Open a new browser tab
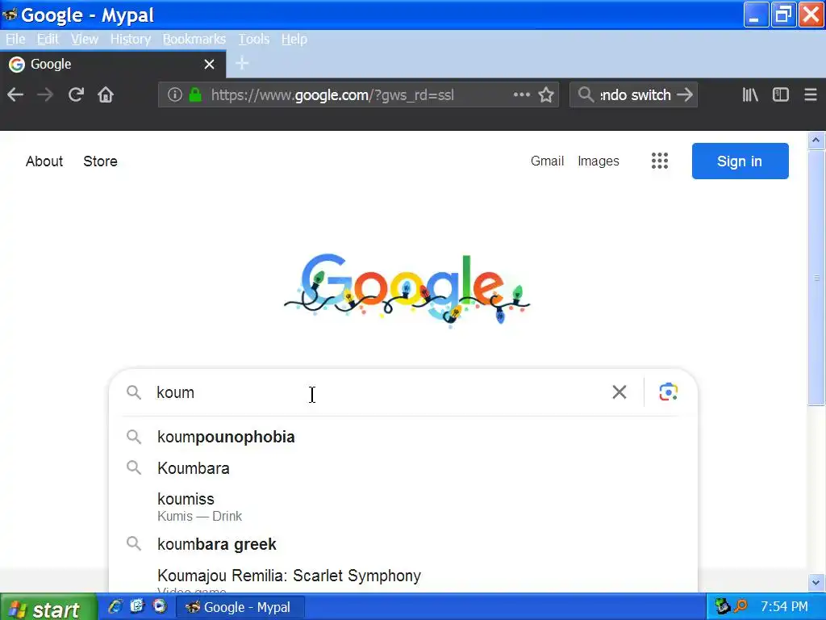 click(242, 64)
